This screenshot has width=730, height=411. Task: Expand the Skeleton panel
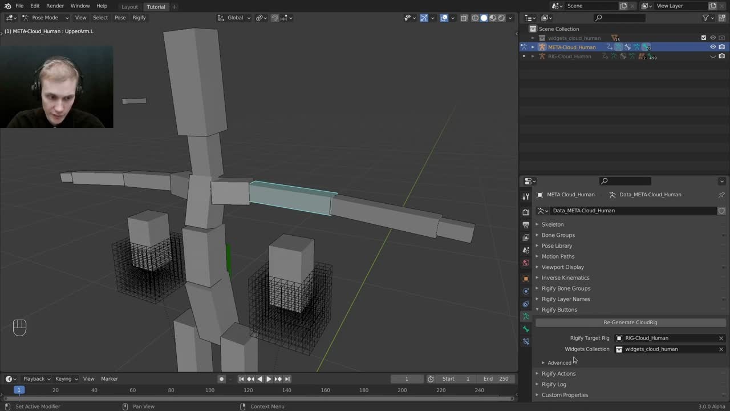click(x=552, y=224)
